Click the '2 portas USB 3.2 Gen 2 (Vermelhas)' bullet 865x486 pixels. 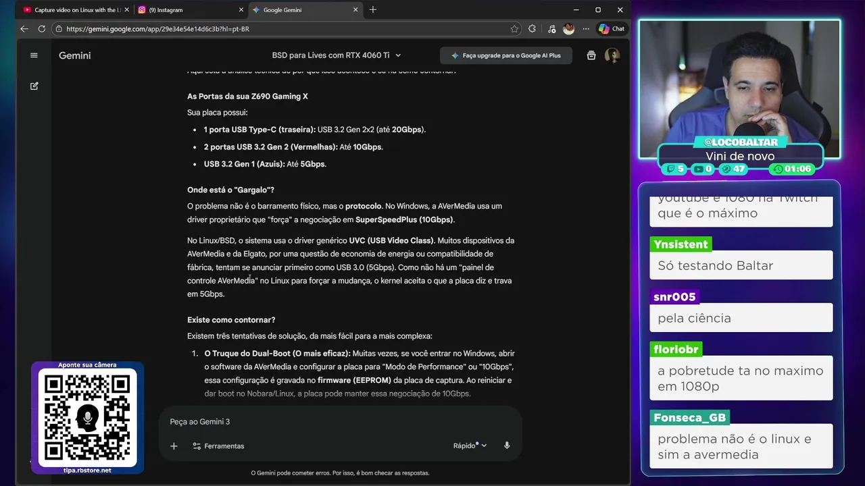tap(293, 147)
